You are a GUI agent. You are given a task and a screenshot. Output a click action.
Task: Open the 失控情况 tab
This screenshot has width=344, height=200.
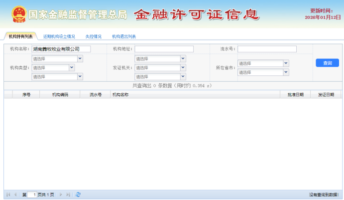(94, 36)
